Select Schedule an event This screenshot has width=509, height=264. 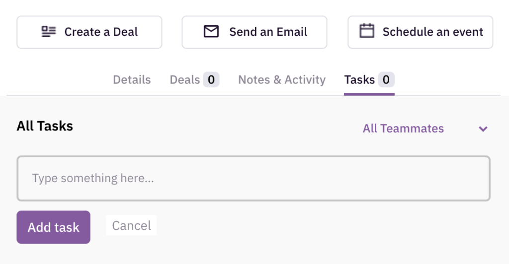tap(421, 32)
